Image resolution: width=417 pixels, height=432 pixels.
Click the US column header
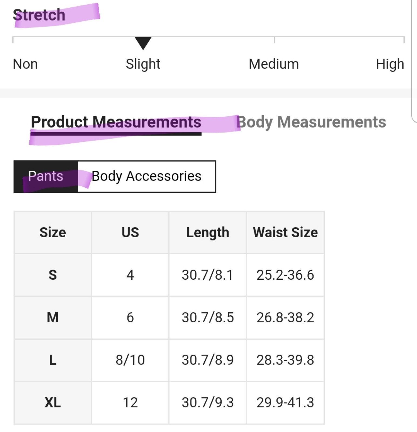pos(130,232)
